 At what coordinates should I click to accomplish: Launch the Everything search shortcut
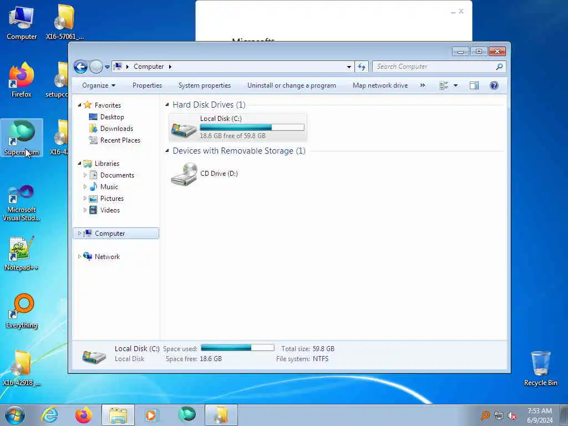22,311
